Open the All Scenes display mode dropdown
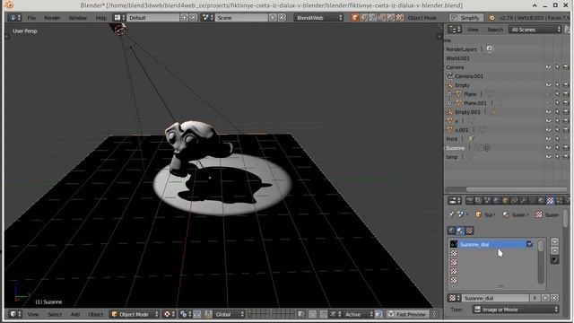 coord(535,30)
